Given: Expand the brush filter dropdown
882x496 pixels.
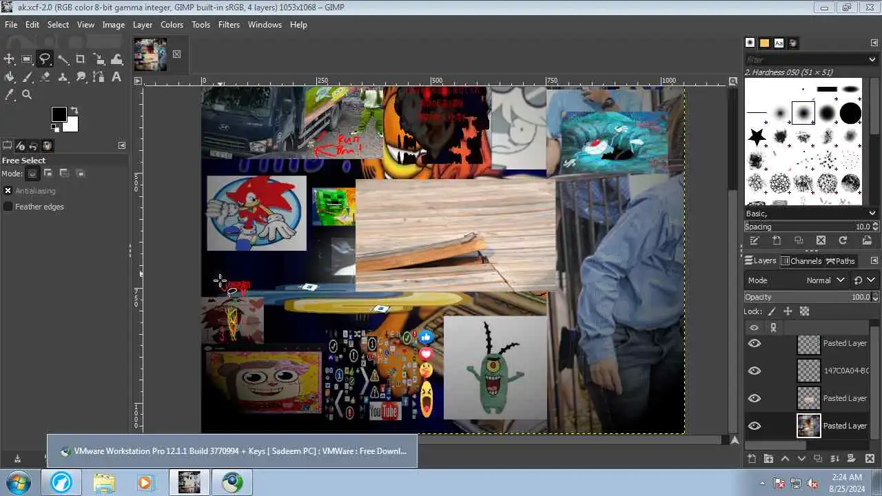Looking at the screenshot, I should tap(872, 59).
